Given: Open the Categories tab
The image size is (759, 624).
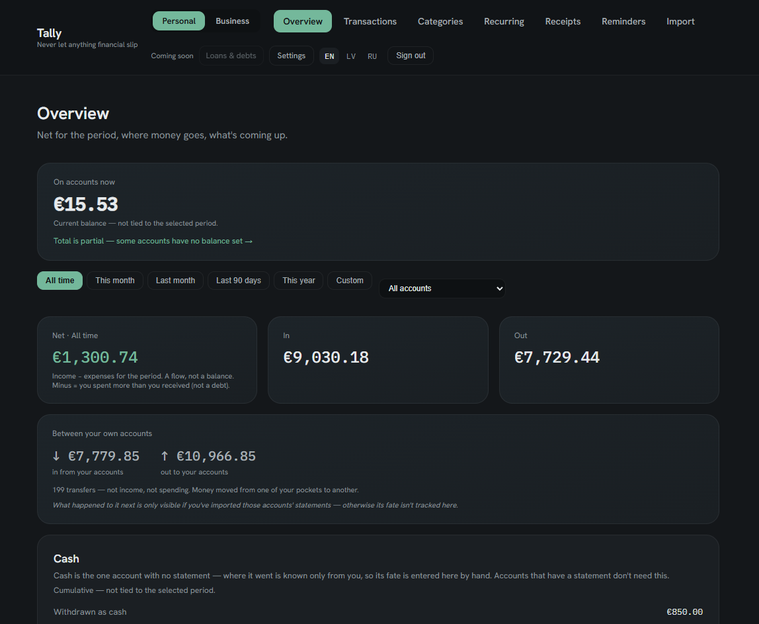Looking at the screenshot, I should (440, 21).
